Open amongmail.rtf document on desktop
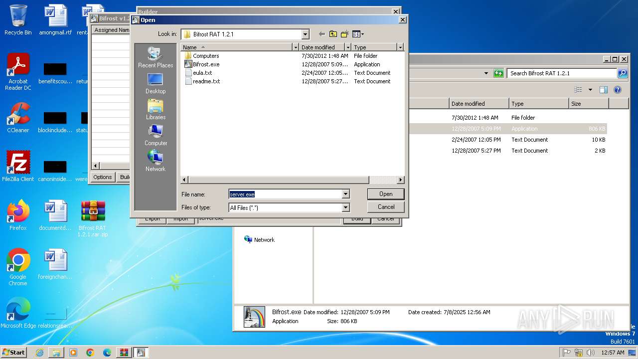Image resolution: width=638 pixels, height=359 pixels. [x=55, y=20]
